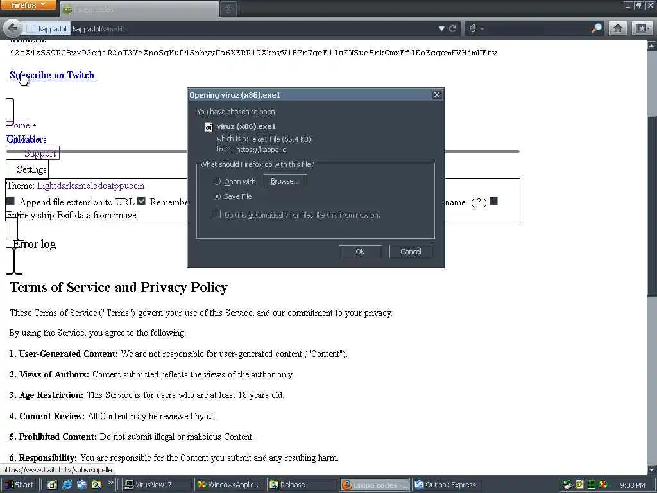Screen dimensions: 657x493
Task: Click the vertical scrollbar thumb
Action: coord(652,205)
